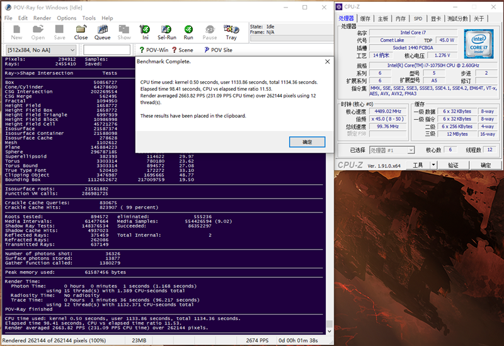The image size is (504, 346).
Task: Click the Save toolbar icon
Action: pyautogui.click(x=59, y=33)
